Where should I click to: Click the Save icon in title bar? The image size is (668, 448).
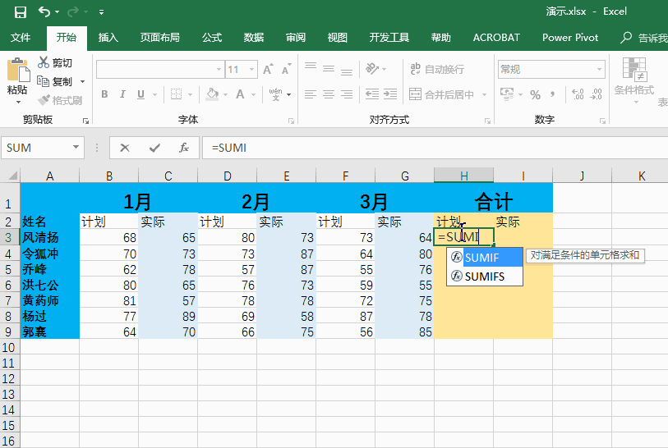click(20, 12)
